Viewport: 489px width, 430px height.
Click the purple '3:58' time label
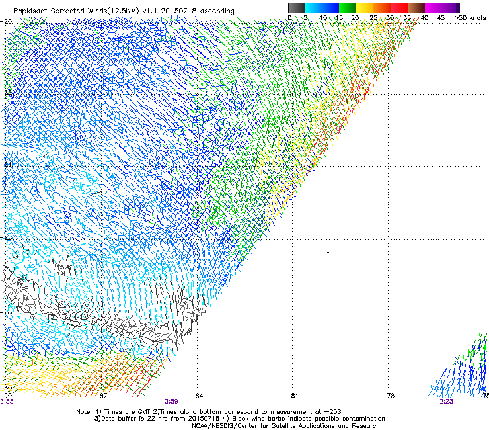(x=7, y=402)
